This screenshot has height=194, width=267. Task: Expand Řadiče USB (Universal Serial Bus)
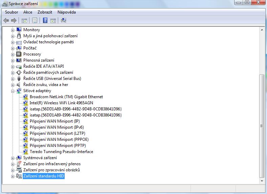point(13,79)
